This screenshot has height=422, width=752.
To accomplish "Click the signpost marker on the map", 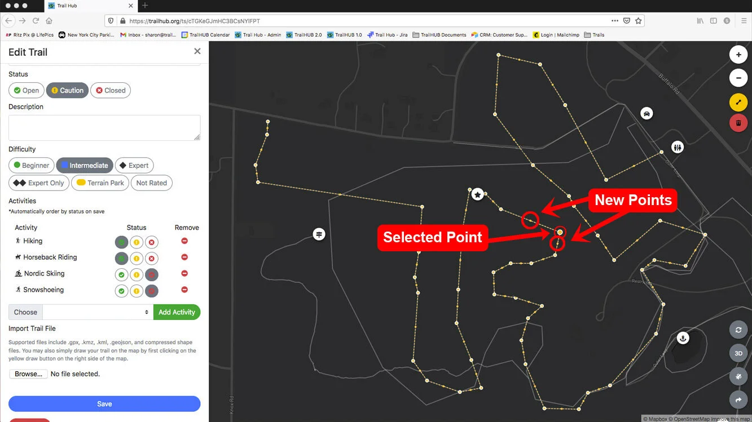I will pos(319,234).
